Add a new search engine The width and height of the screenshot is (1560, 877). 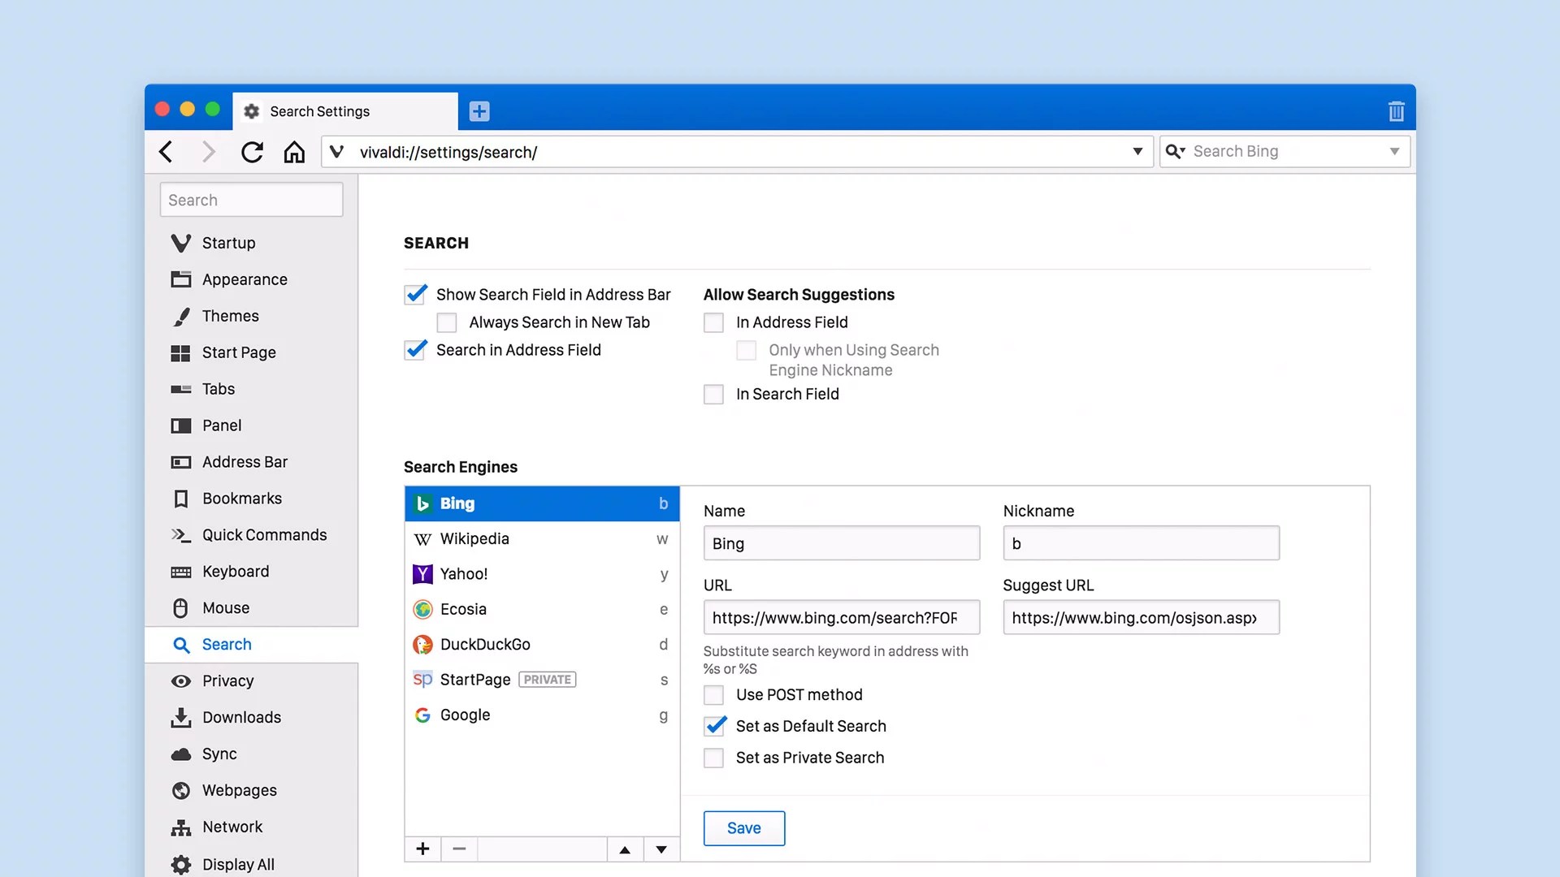coord(422,849)
